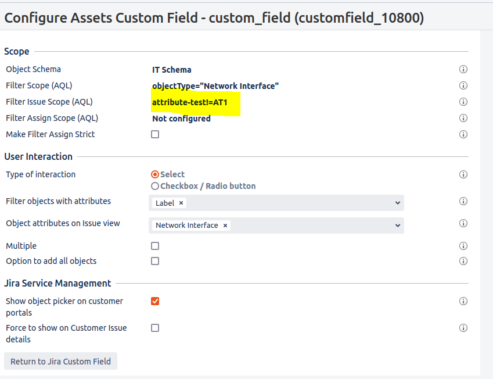The image size is (493, 379).
Task: Show help for customer portals object picker
Action: tap(463, 301)
